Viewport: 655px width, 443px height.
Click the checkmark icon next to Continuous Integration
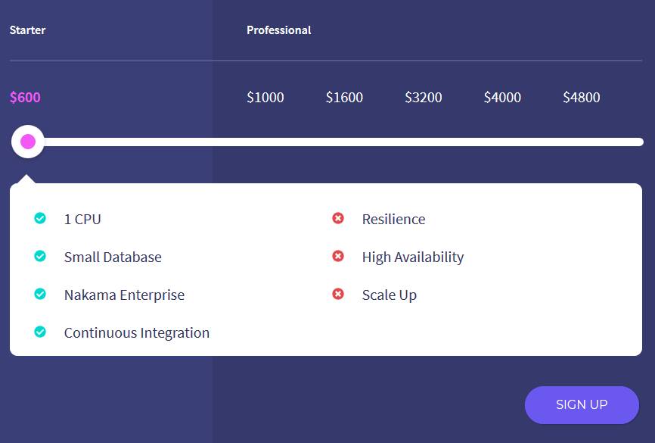tap(40, 332)
